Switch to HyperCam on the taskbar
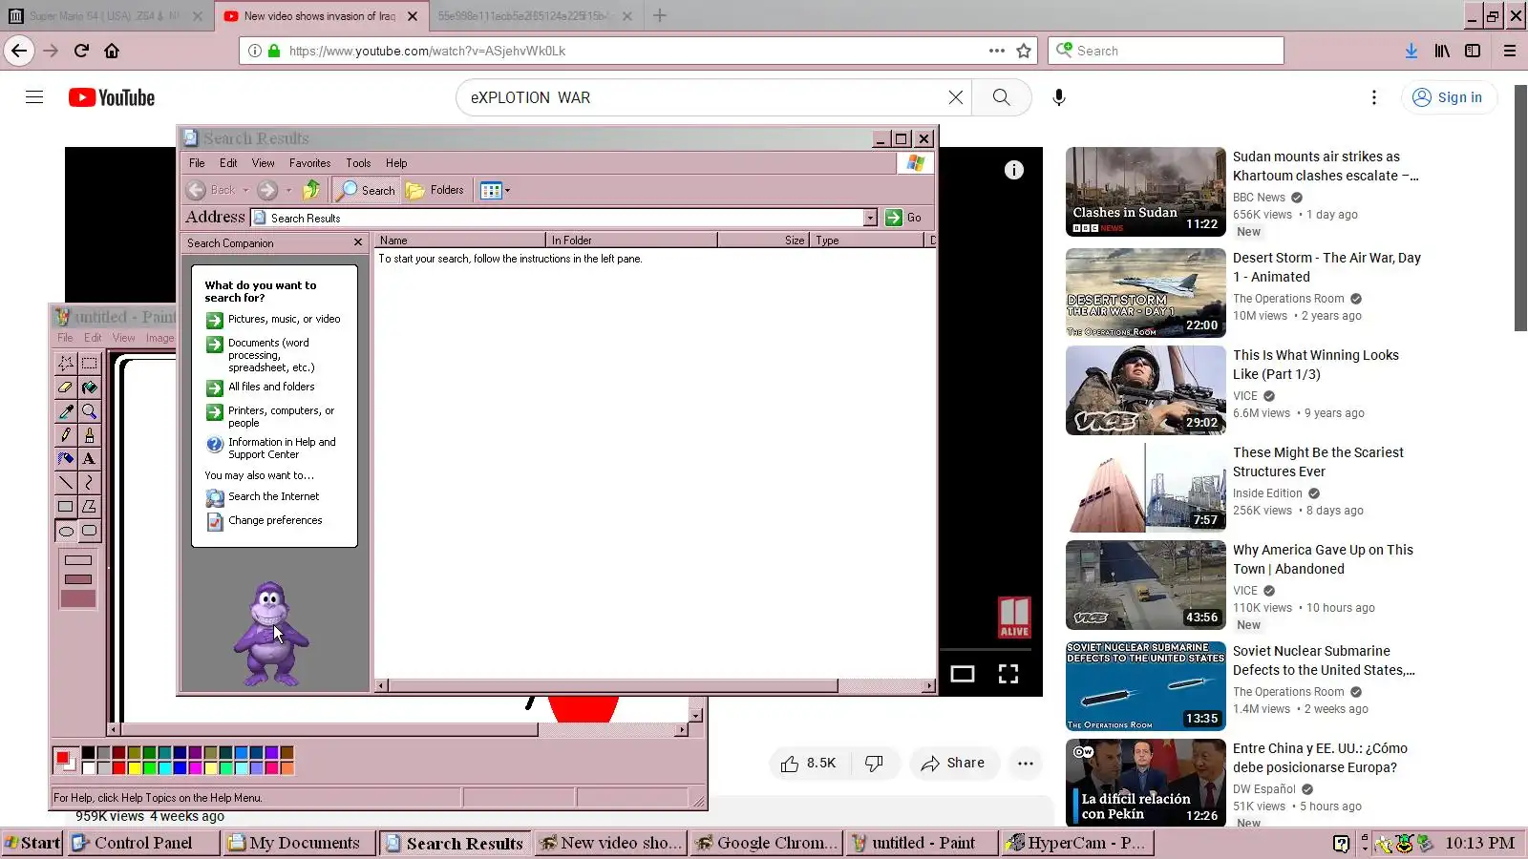 pyautogui.click(x=1076, y=843)
